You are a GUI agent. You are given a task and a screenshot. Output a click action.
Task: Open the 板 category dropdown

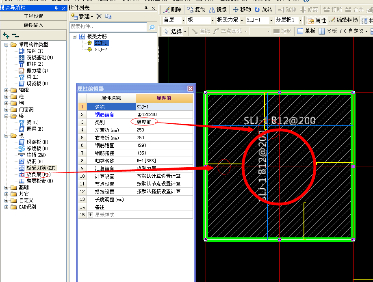(x=213, y=20)
